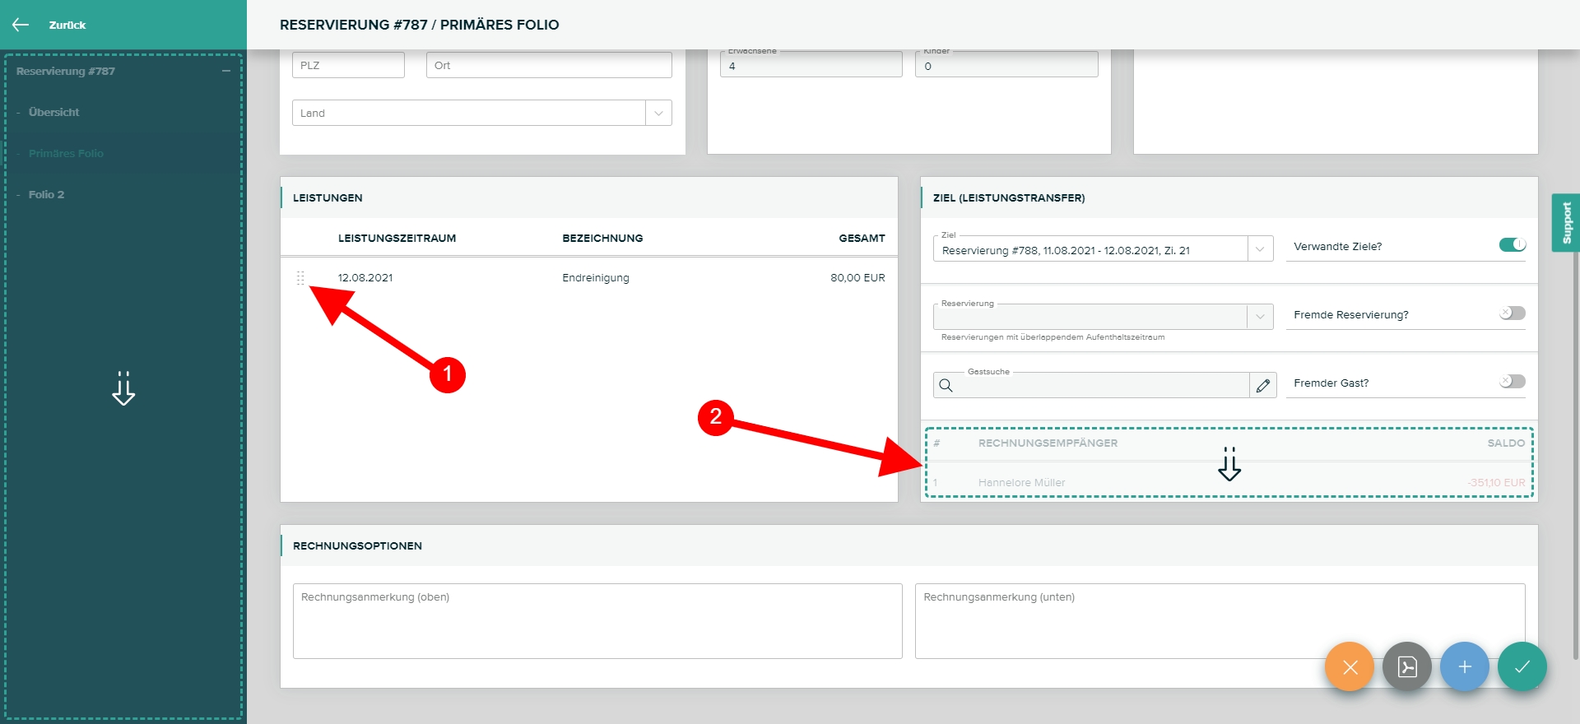Switch to Folio 2 in sidebar

coord(46,195)
